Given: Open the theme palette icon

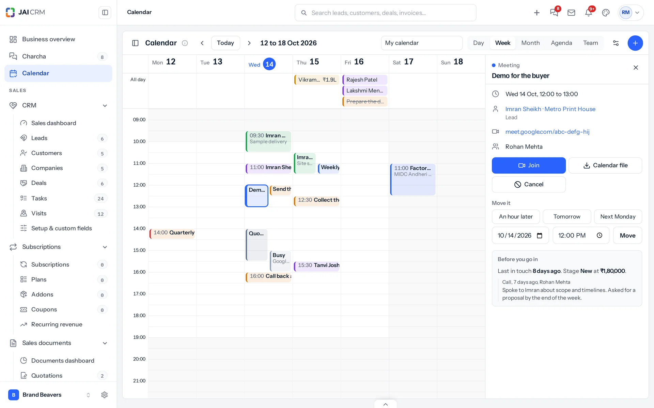Looking at the screenshot, I should pos(606,13).
